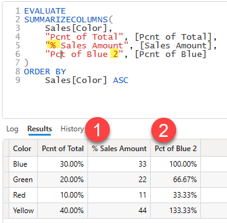Click the "% Sales Amount" string

pyautogui.click(x=87, y=46)
